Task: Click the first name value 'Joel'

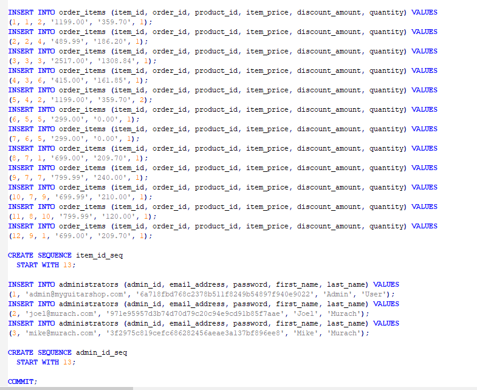Action: pos(306,313)
